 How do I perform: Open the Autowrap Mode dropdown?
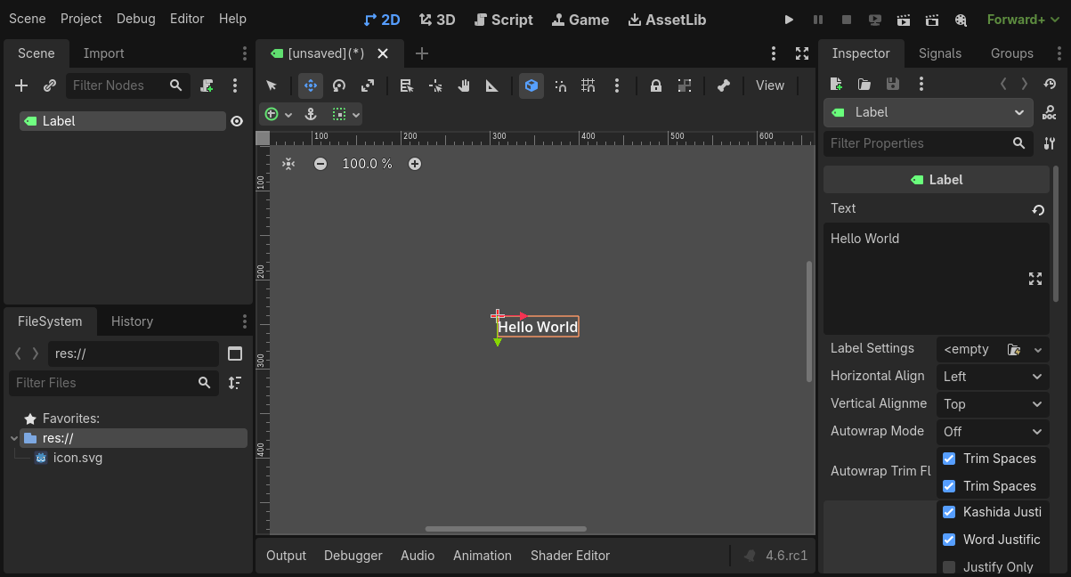pyautogui.click(x=992, y=431)
